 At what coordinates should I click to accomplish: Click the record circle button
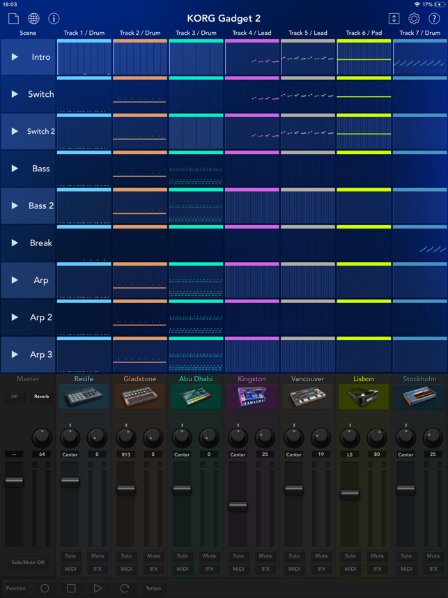[x=45, y=588]
